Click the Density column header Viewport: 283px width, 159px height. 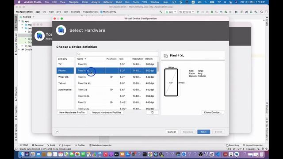pos(150,59)
